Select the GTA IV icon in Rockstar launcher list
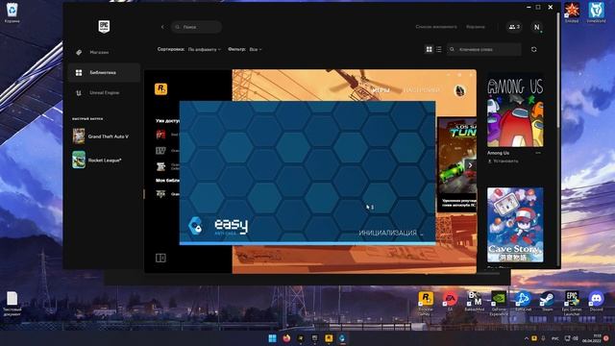This screenshot has height=346, width=615. [160, 151]
